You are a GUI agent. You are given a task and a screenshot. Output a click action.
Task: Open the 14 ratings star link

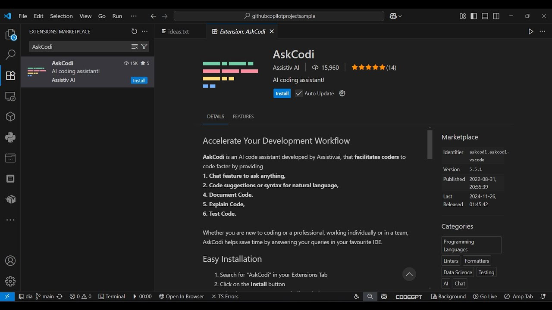[374, 68]
